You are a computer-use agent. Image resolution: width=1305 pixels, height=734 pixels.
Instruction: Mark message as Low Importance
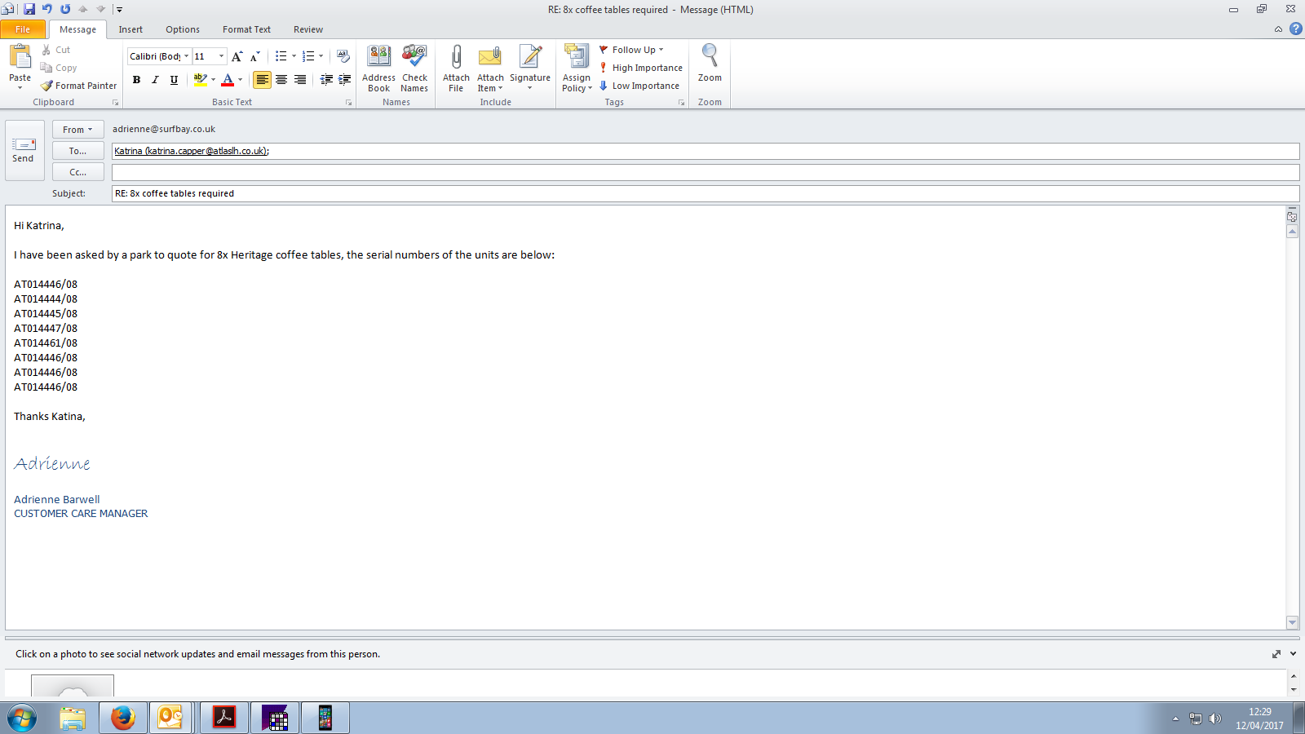pos(639,86)
